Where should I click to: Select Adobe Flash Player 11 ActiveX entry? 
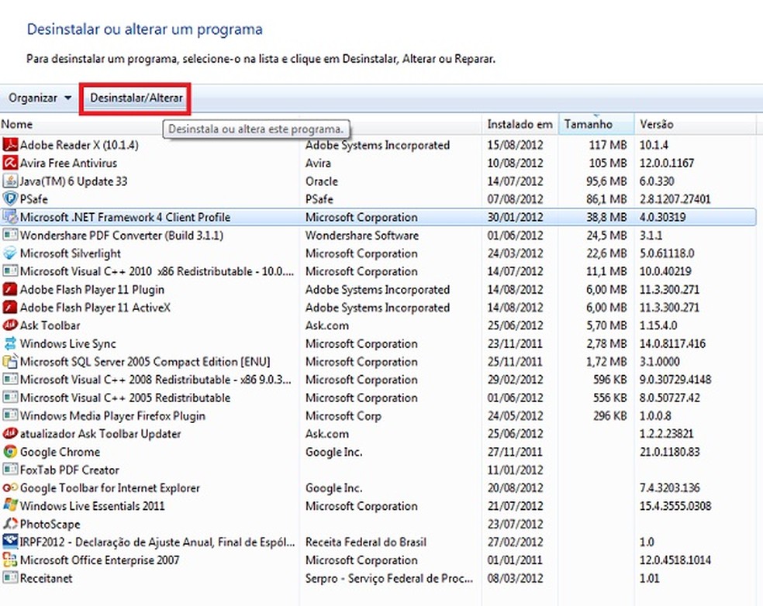(x=95, y=308)
